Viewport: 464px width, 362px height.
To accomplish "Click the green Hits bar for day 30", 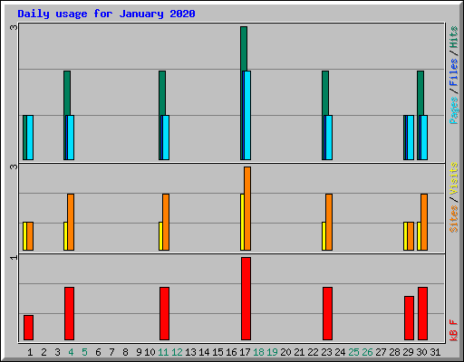I will (420, 93).
